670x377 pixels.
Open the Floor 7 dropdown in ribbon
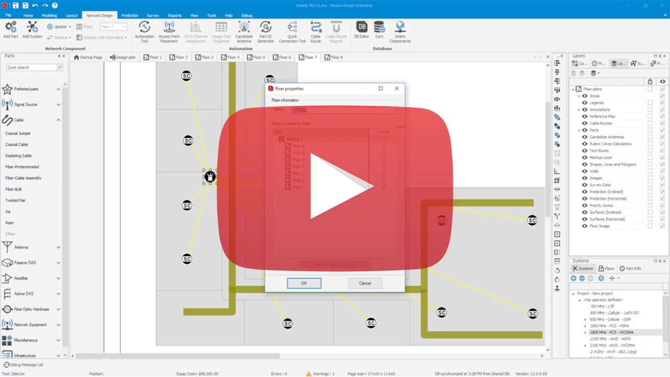tap(125, 27)
